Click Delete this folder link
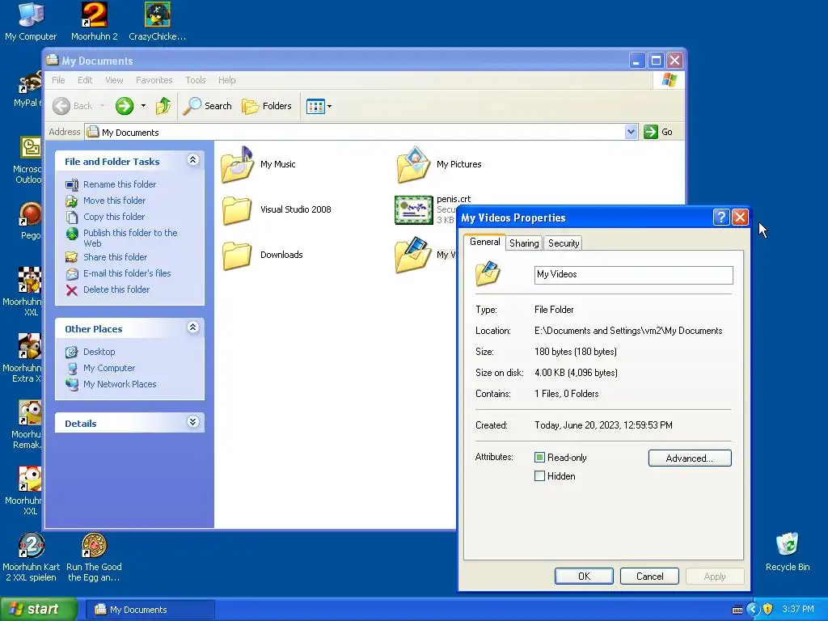 (116, 289)
